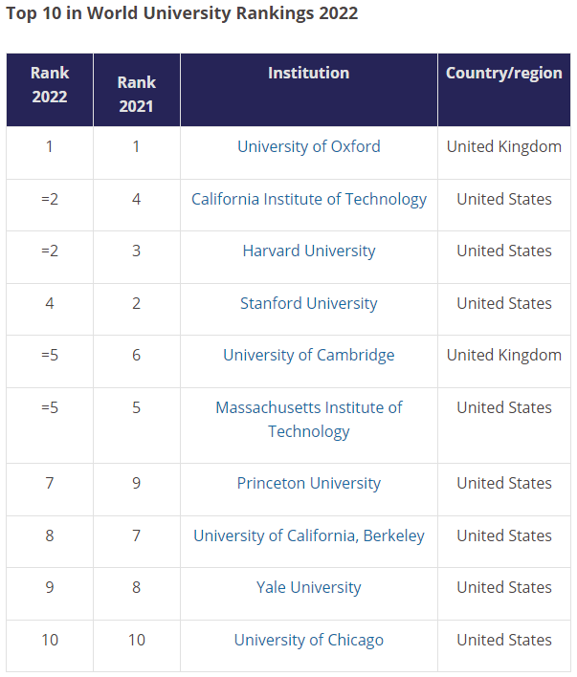Click the Rank 2021 column header
The height and width of the screenshot is (677, 577).
click(x=136, y=94)
